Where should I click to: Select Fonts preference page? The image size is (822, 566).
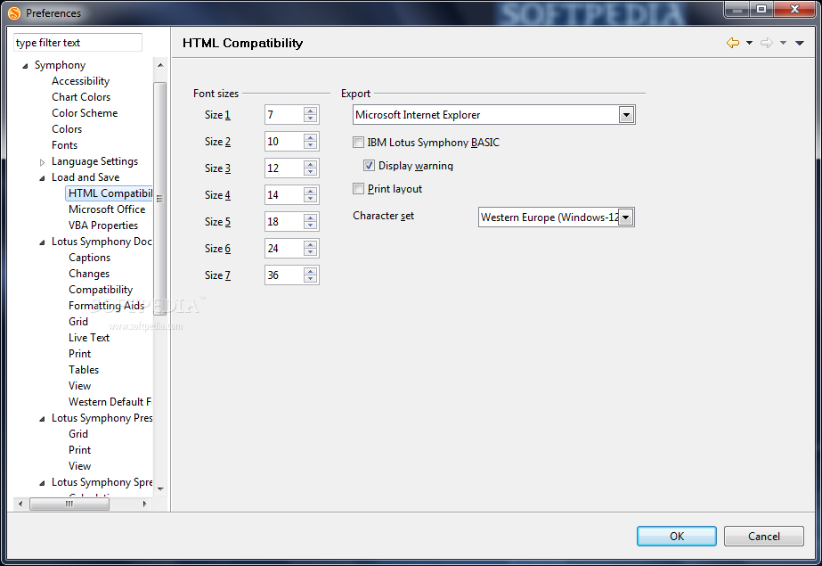pos(64,145)
